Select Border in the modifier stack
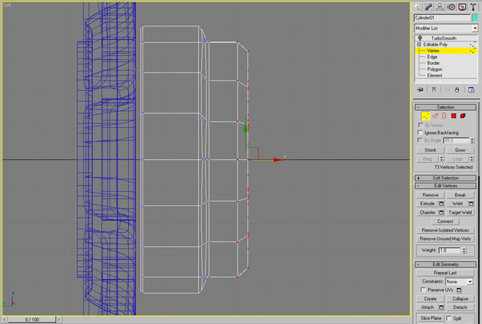Image resolution: width=482 pixels, height=324 pixels. pyautogui.click(x=434, y=63)
